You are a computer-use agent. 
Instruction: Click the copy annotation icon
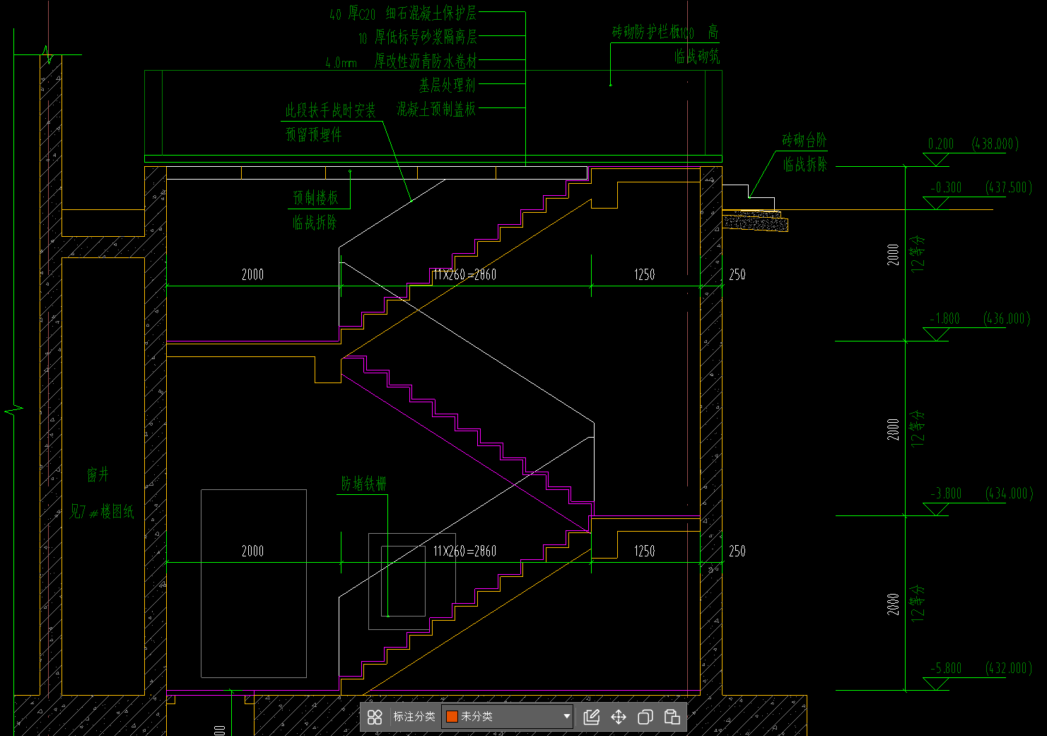click(645, 717)
